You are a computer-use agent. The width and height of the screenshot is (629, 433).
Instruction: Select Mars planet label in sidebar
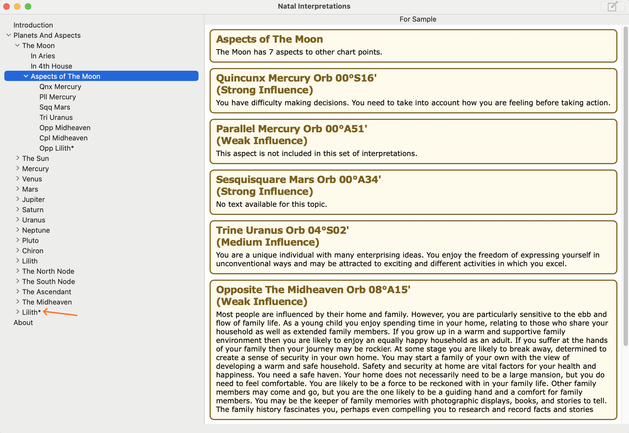coord(30,189)
